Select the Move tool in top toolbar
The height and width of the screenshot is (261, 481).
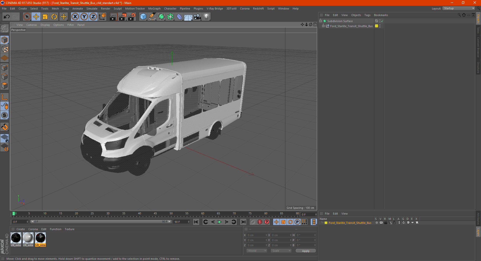(x=36, y=17)
